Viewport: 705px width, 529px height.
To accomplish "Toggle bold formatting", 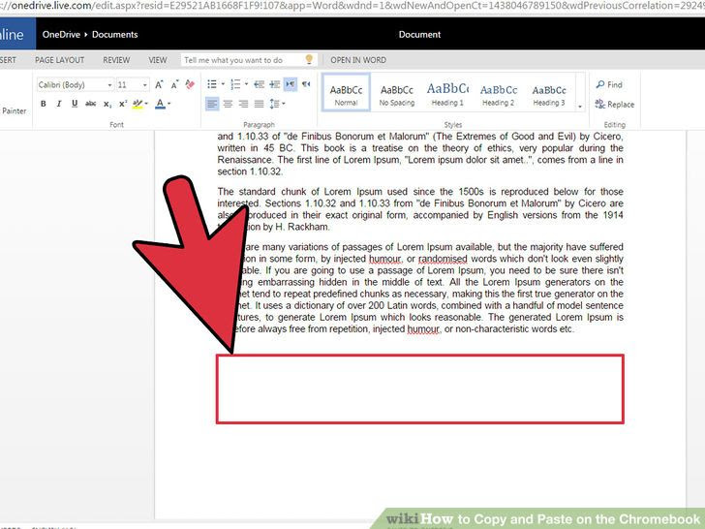I will click(44, 104).
